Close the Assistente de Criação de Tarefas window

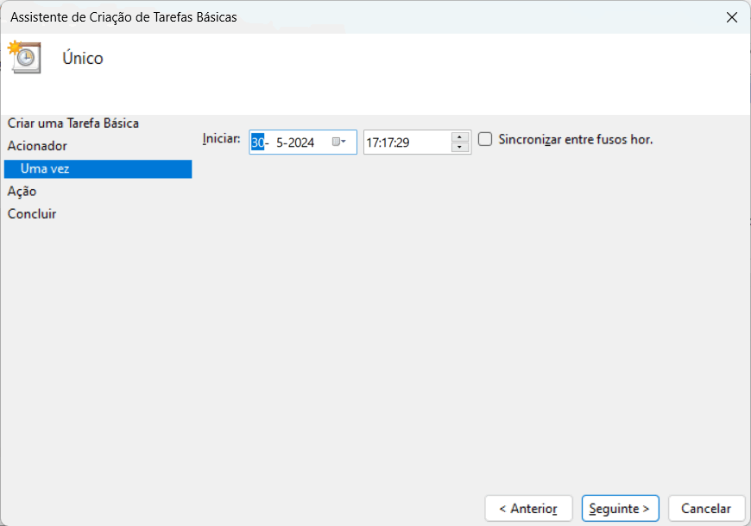731,16
